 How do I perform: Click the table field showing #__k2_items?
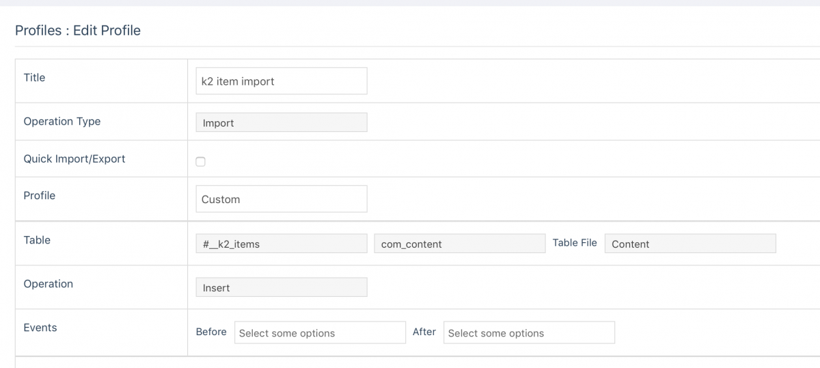click(281, 244)
